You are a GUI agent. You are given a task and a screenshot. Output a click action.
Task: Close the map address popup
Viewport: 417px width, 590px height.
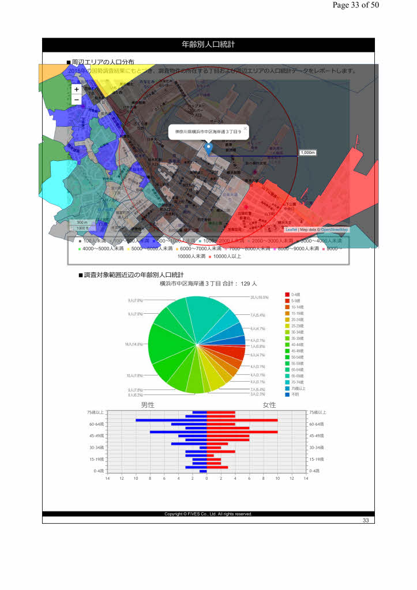245,128
